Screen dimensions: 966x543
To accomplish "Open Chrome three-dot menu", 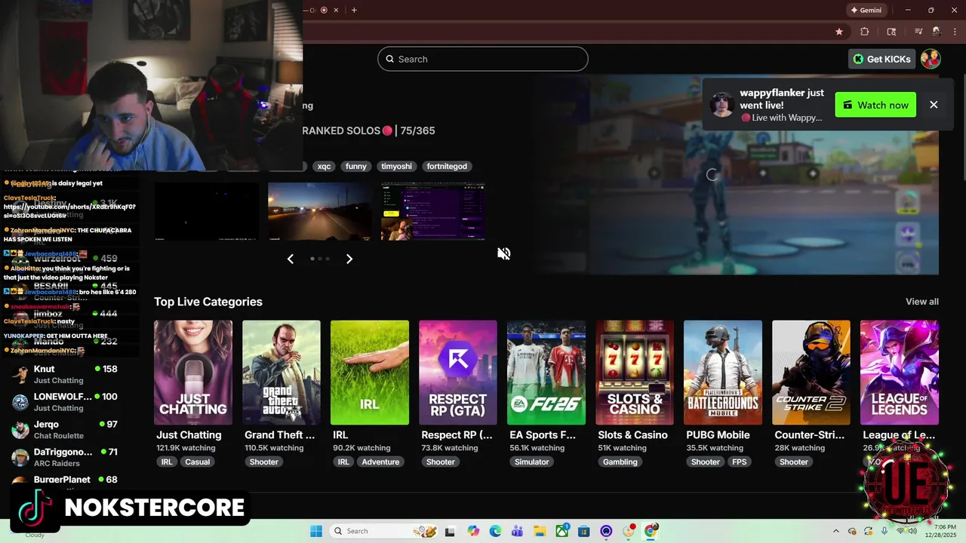I will pos(956,32).
